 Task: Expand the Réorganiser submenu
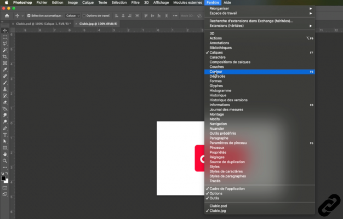click(x=259, y=9)
